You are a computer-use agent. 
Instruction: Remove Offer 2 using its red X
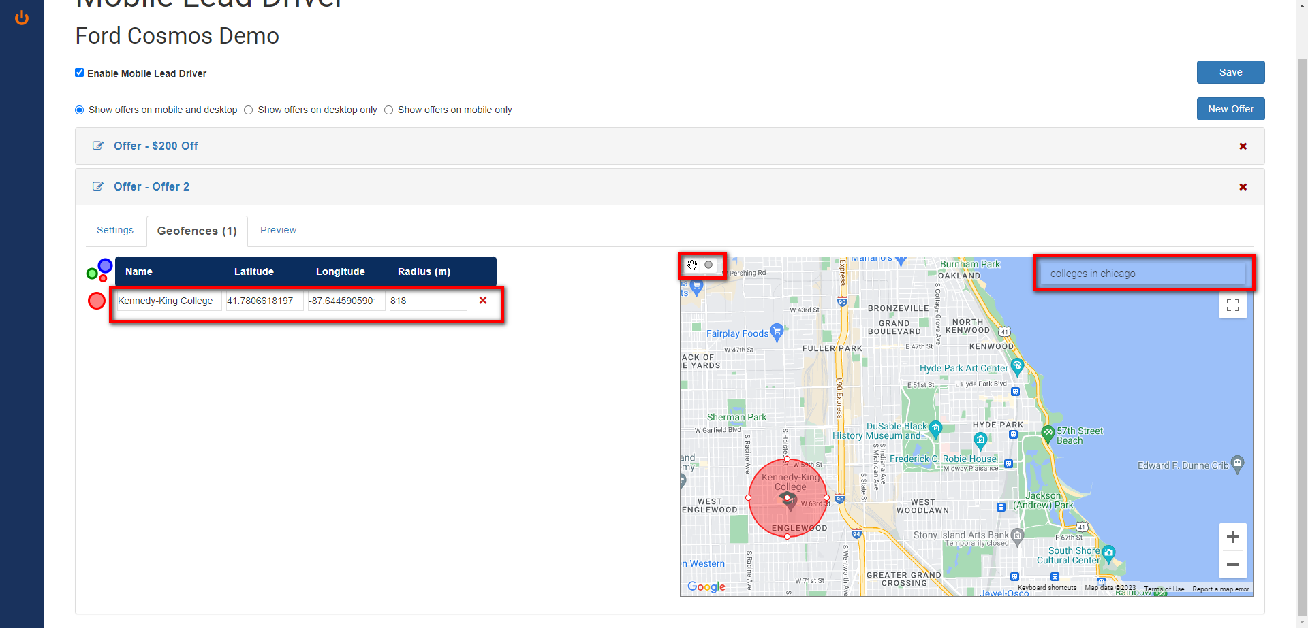coord(1243,187)
